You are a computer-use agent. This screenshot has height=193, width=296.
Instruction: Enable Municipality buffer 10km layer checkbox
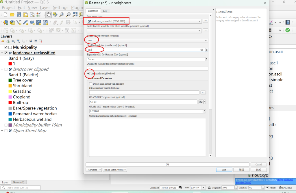tap(6, 125)
